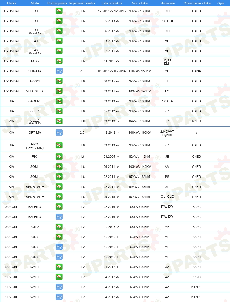The width and height of the screenshot is (230, 302).
Task: Select the date range '01.2011 -> 06.2014'
Action: 112,71
